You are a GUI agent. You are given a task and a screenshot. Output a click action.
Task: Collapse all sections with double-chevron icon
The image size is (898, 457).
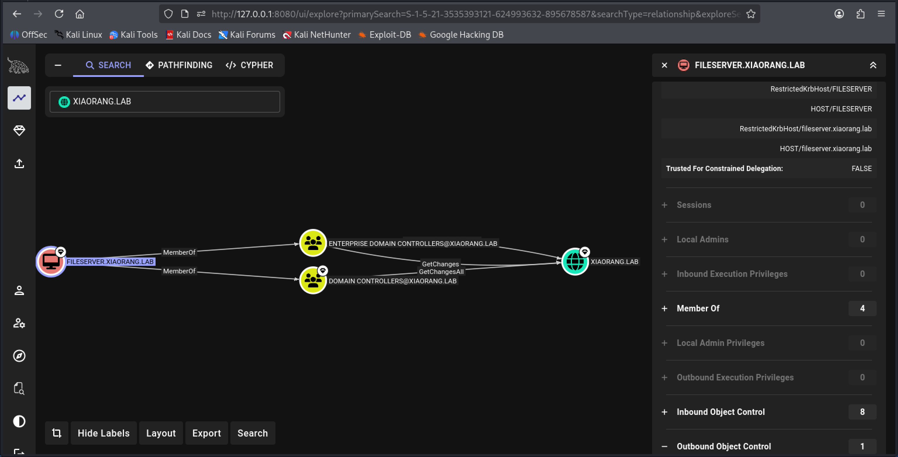coord(873,65)
